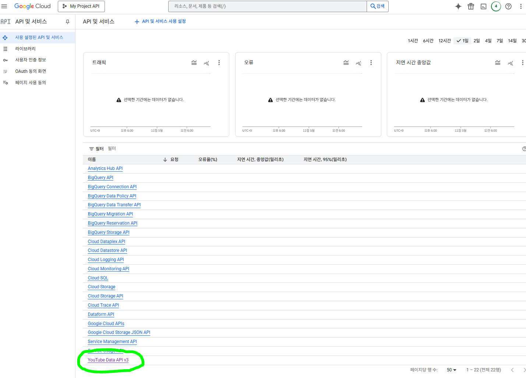Screen dimensions: 526x378
Task: Click the 검색 search button
Action: (x=378, y=6)
